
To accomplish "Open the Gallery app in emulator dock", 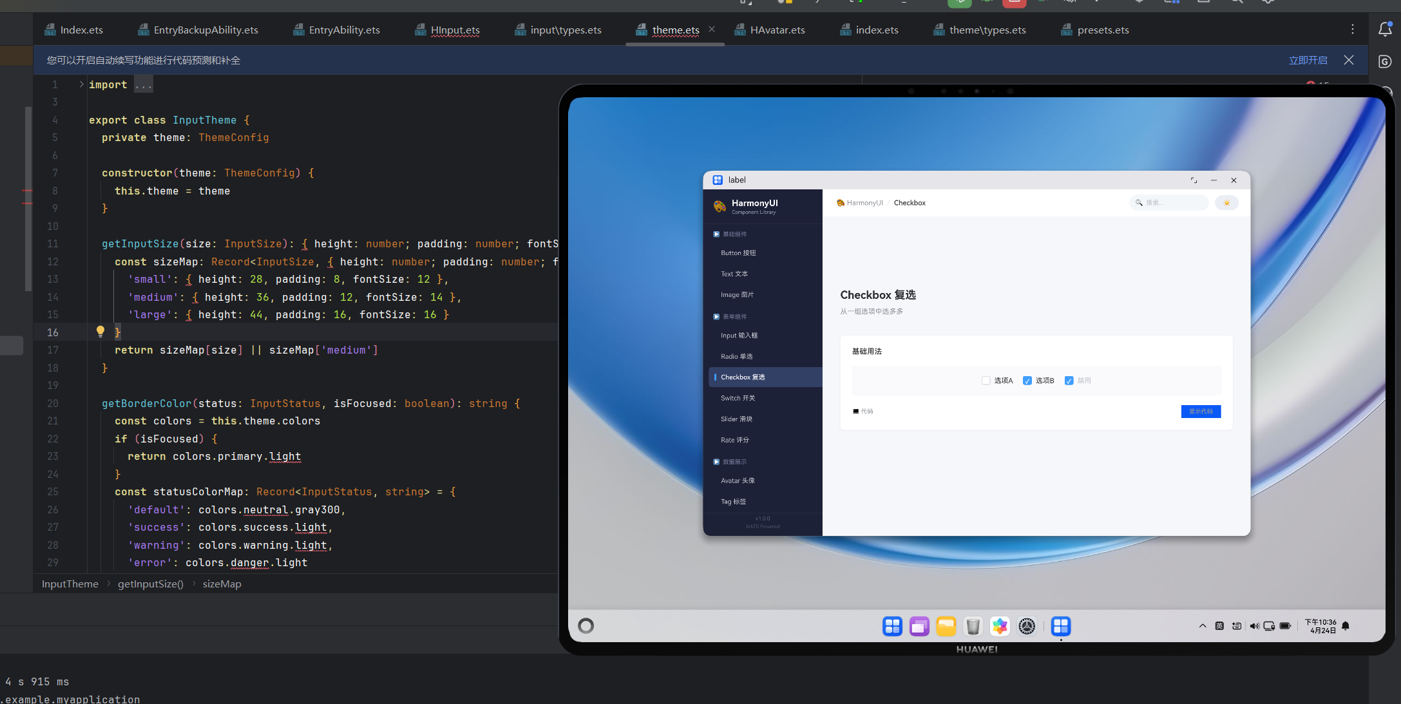I will (1000, 626).
